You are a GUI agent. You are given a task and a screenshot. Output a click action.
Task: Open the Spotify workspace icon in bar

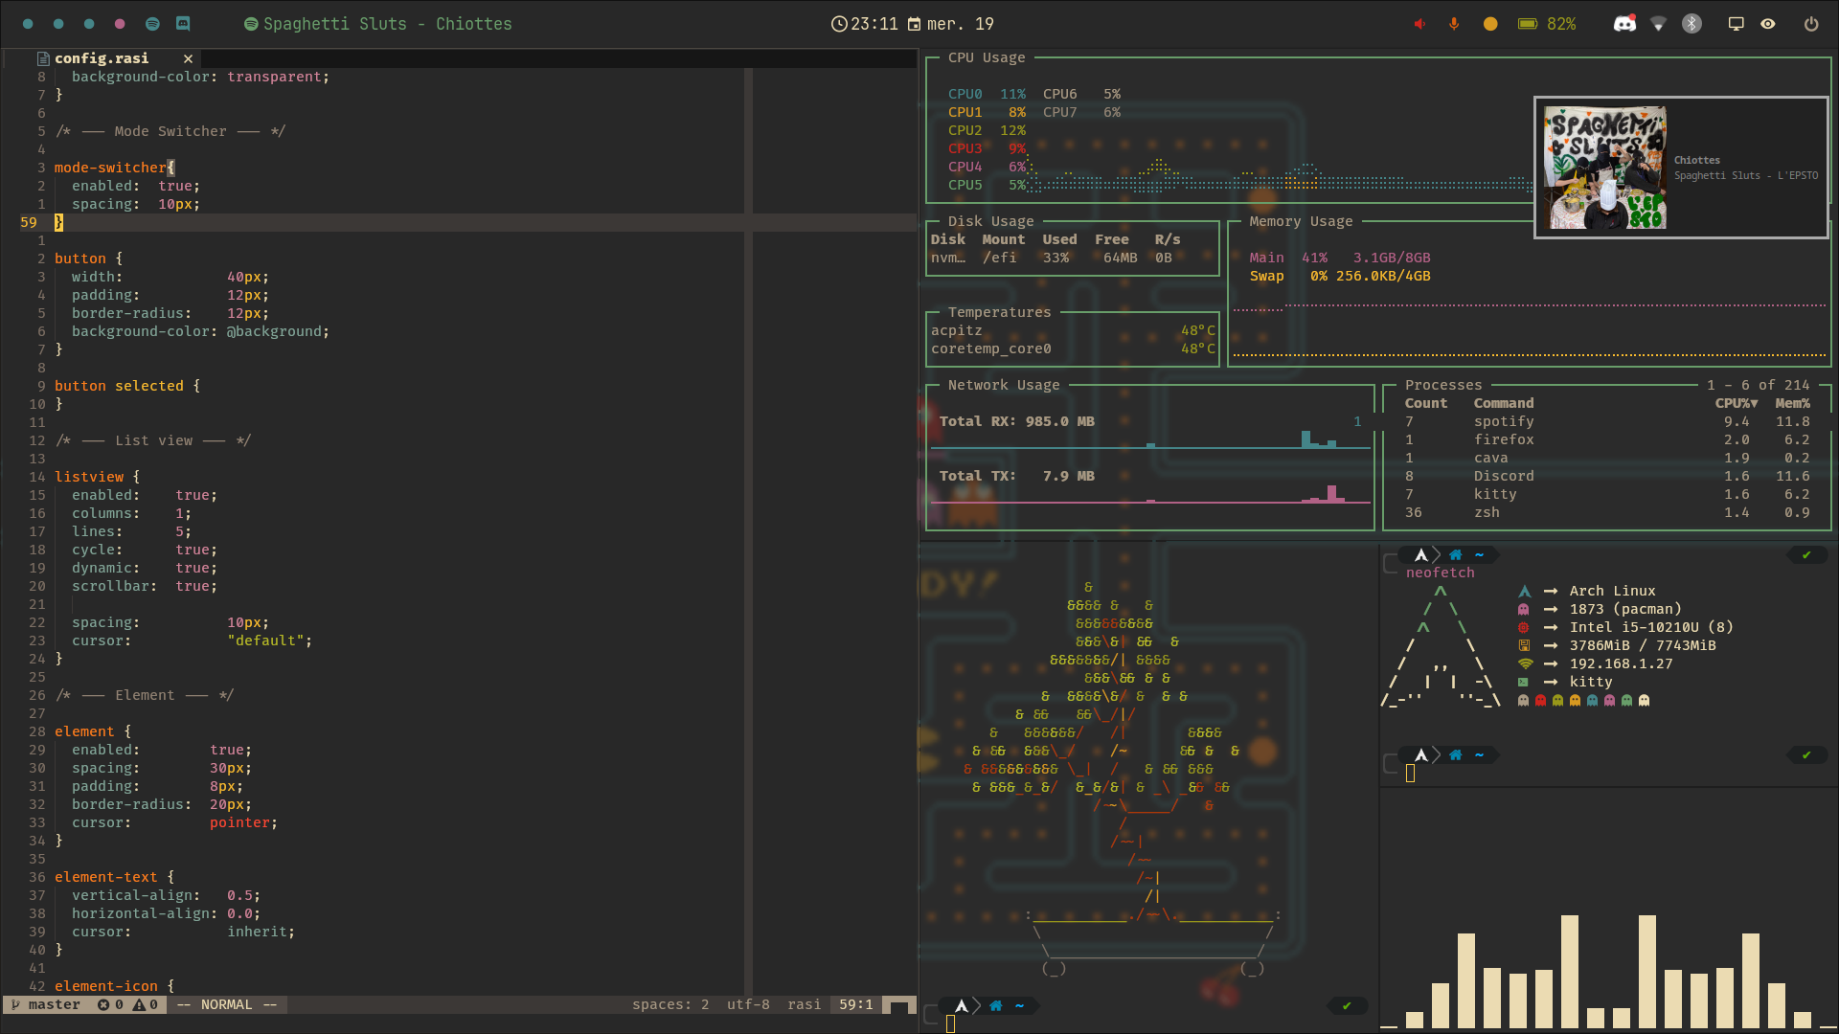[152, 24]
